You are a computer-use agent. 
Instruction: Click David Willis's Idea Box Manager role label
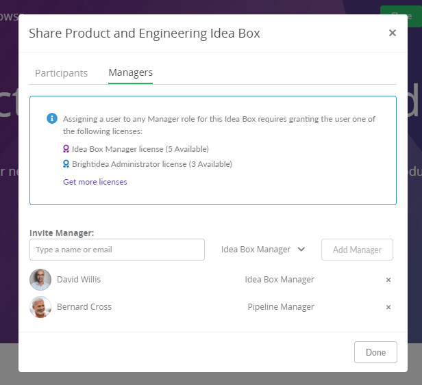[280, 280]
